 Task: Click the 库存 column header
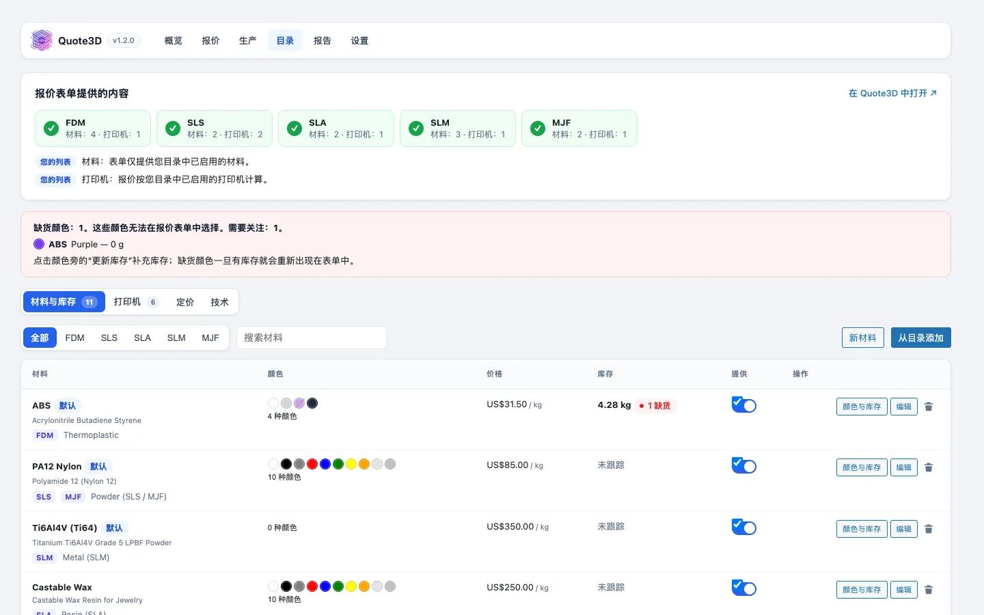(605, 374)
